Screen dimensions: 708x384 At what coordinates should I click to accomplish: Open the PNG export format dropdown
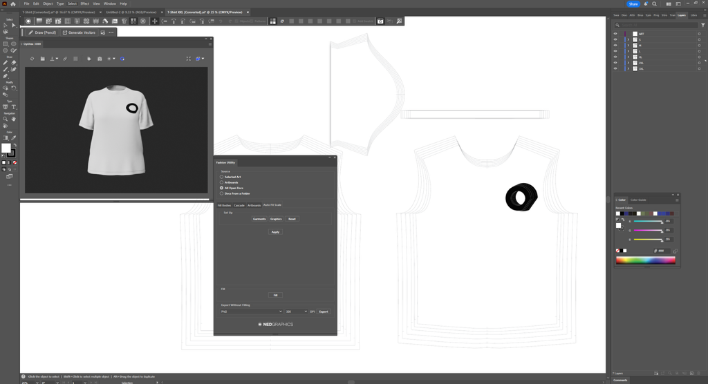point(252,311)
